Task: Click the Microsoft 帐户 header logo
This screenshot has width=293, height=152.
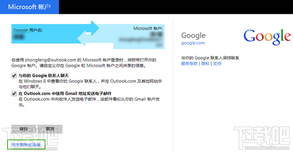Action: [29, 7]
